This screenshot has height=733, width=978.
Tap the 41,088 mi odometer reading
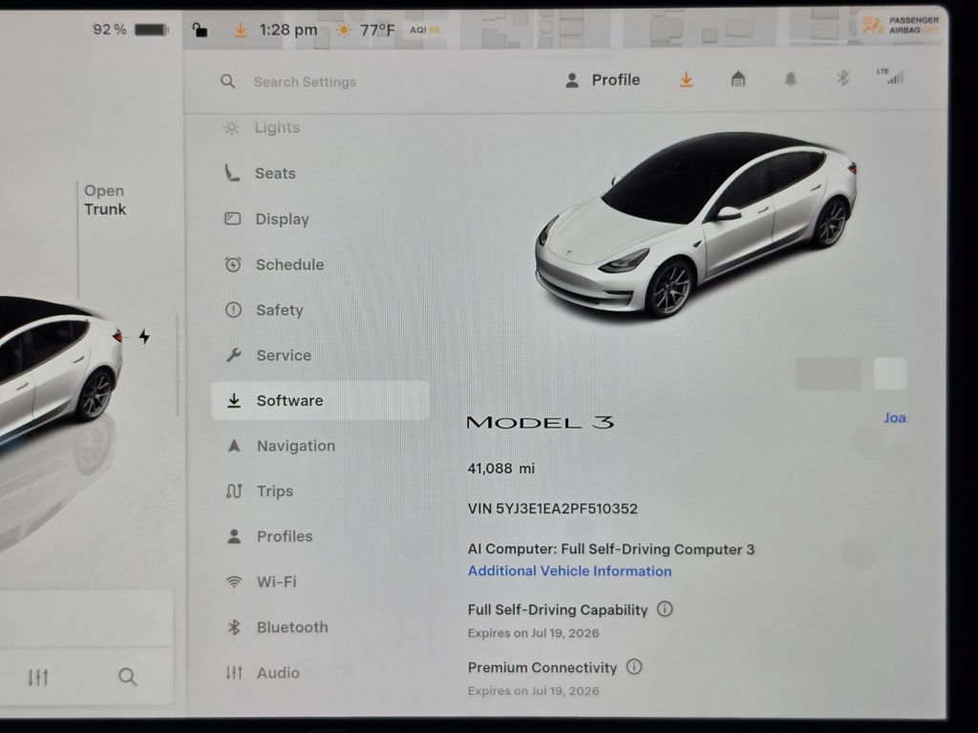pos(500,468)
